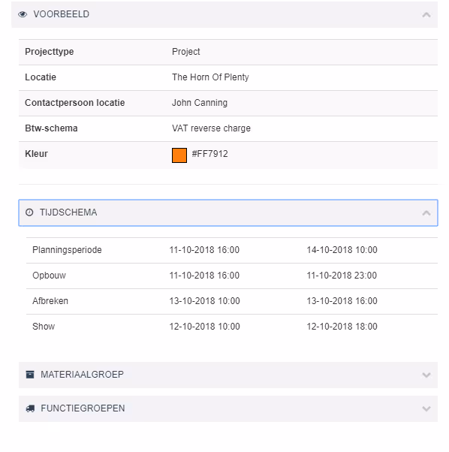Click the Show row label
The height and width of the screenshot is (452, 449).
44,327
